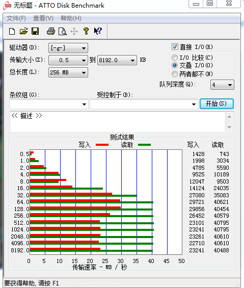Select the I/O 比较 radio option
The height and width of the screenshot is (288, 244).
point(175,58)
